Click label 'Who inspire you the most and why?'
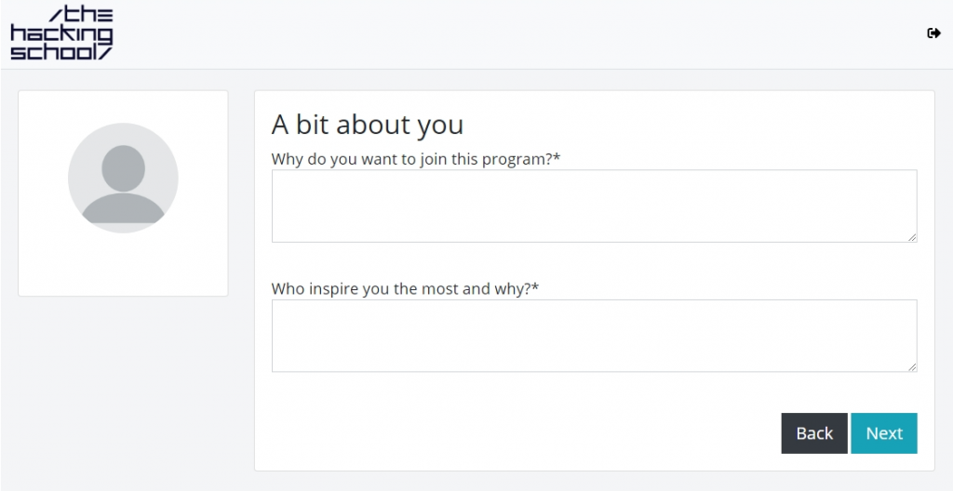Screen dimensions: 953x491 (401, 288)
